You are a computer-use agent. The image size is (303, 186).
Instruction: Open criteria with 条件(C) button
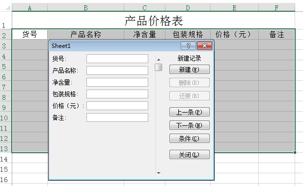tap(190, 138)
